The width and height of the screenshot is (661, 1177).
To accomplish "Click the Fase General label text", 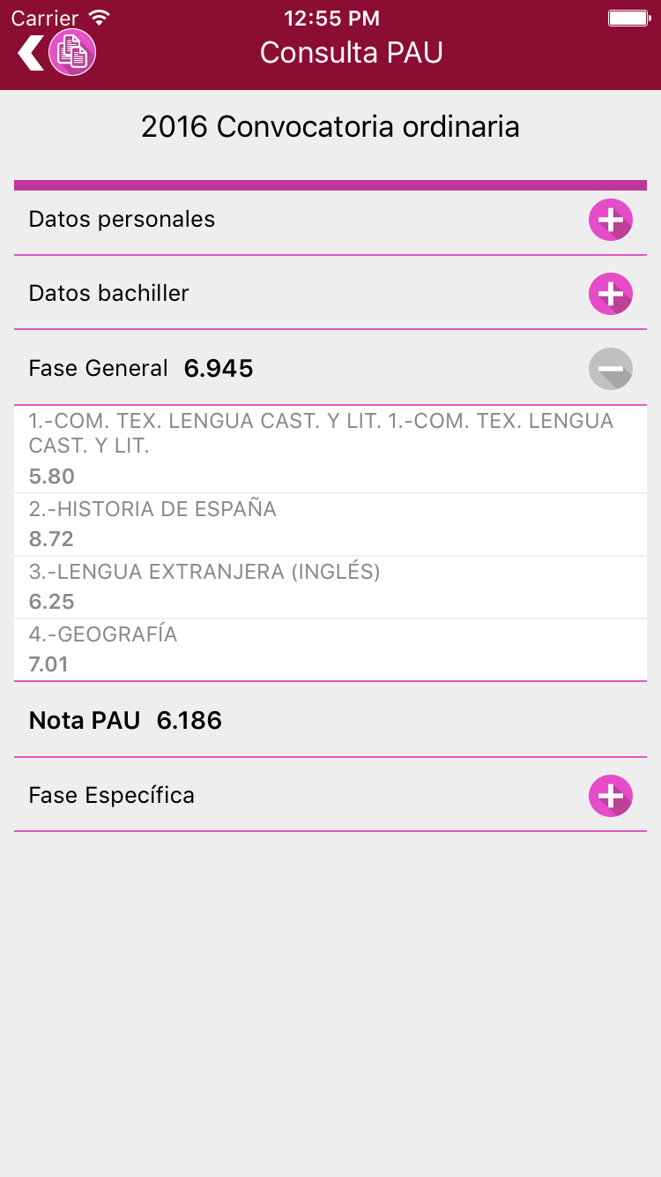I will 98,368.
